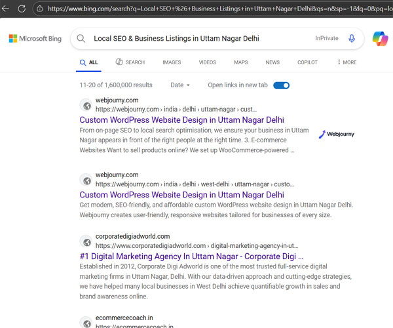Viewport: 393px width, 328px height.
Task: Open first Custom WordPress Website Design result
Action: point(181,120)
